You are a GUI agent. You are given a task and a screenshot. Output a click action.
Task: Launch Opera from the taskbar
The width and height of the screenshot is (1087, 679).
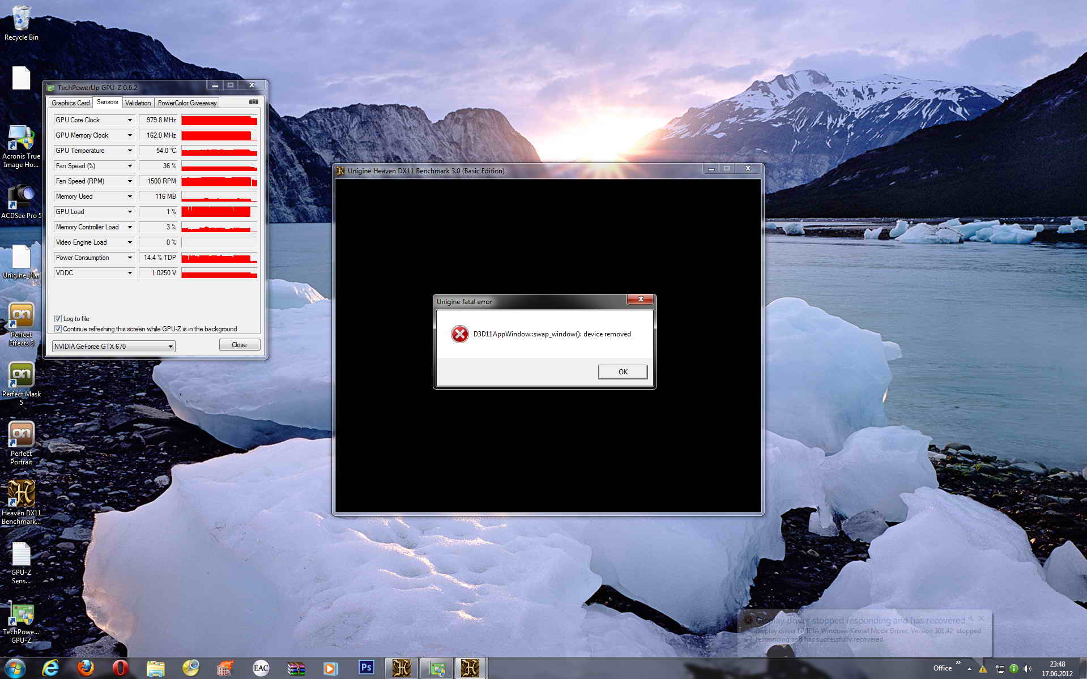[x=120, y=668]
